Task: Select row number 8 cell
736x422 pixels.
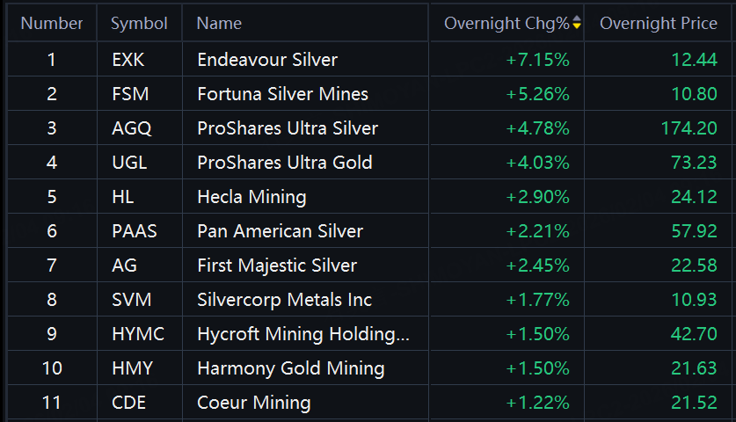Action: point(52,300)
